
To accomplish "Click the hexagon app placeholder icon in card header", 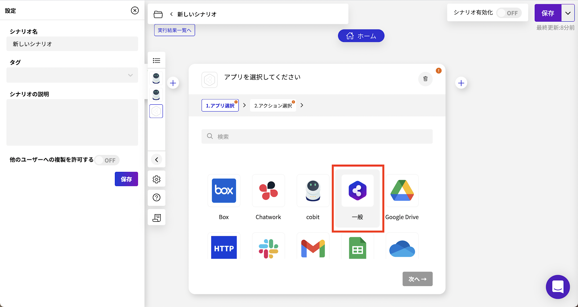I will coord(210,80).
